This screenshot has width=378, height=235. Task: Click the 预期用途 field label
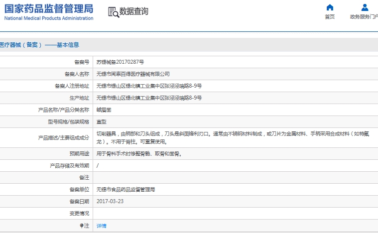point(79,153)
